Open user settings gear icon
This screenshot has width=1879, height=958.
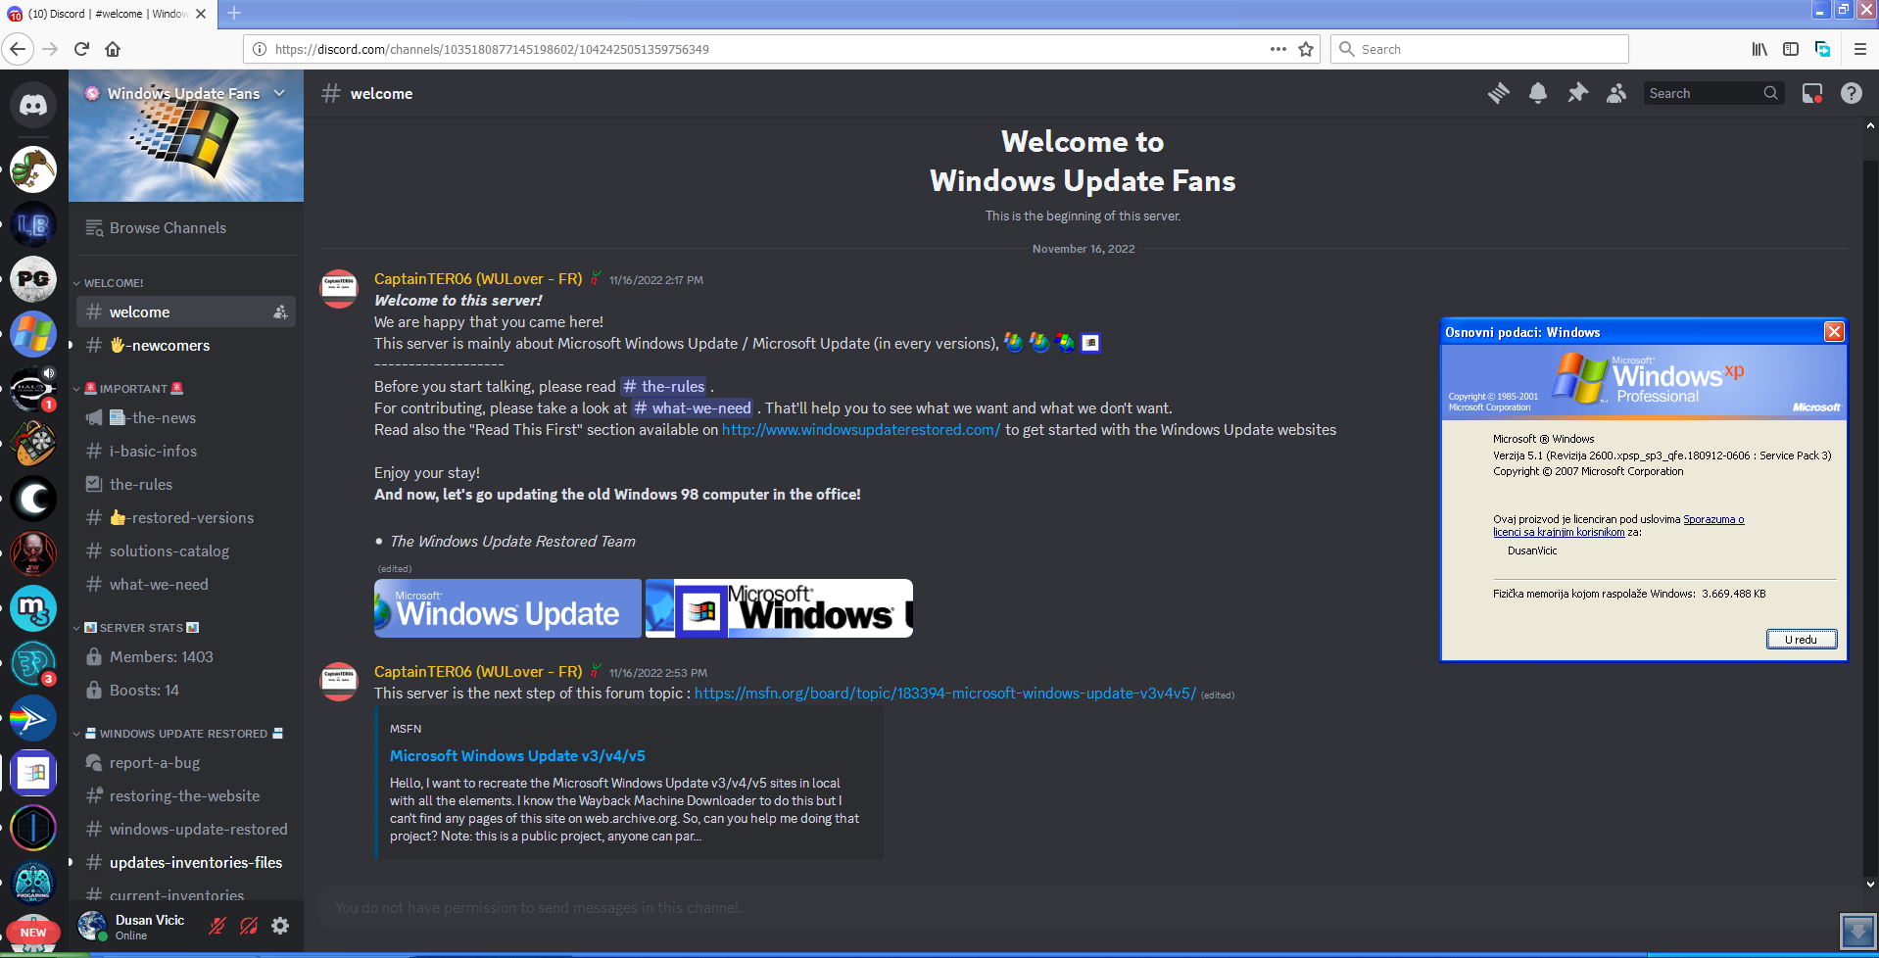(x=280, y=926)
